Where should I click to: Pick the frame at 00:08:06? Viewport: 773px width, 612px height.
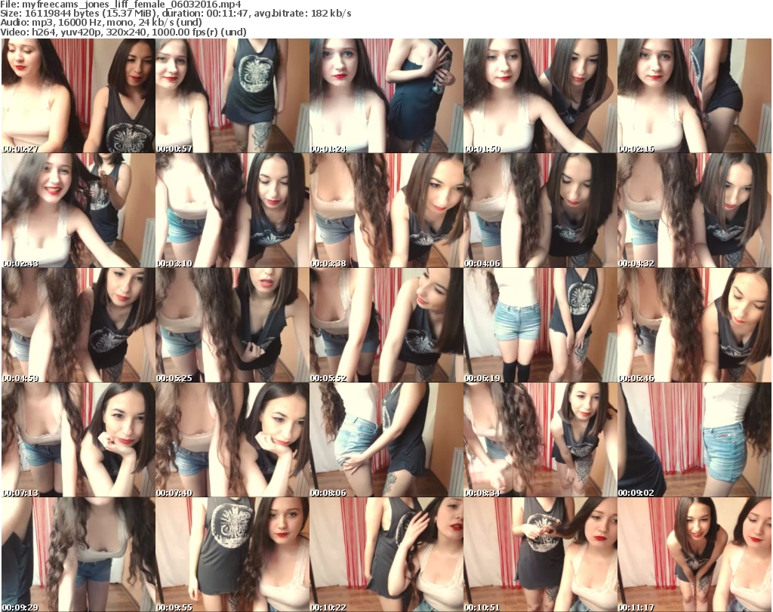click(x=386, y=440)
